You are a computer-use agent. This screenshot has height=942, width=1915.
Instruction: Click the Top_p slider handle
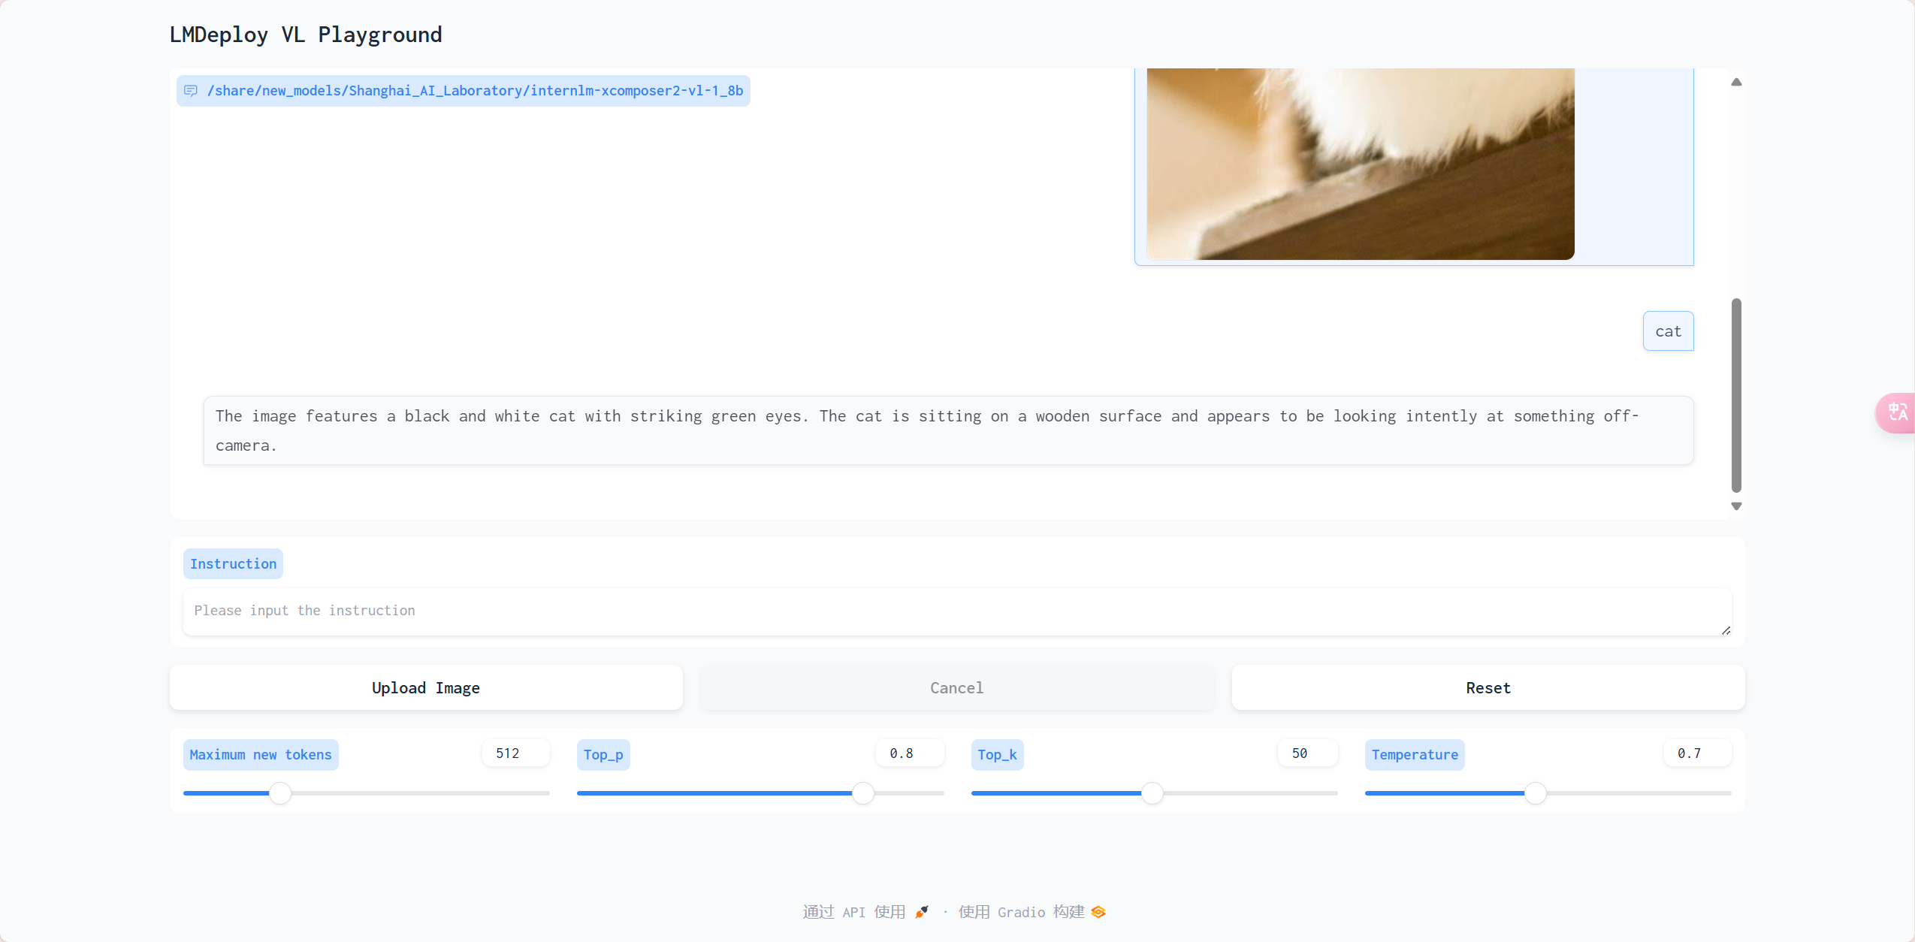tap(863, 793)
